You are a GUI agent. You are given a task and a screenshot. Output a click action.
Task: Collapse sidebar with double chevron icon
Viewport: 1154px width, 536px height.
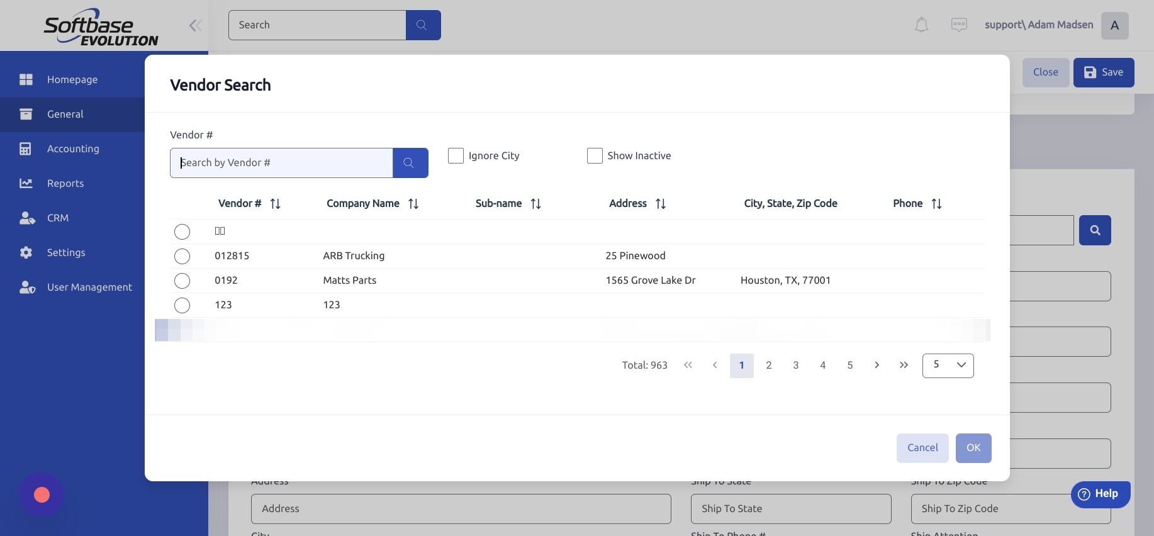point(195,25)
